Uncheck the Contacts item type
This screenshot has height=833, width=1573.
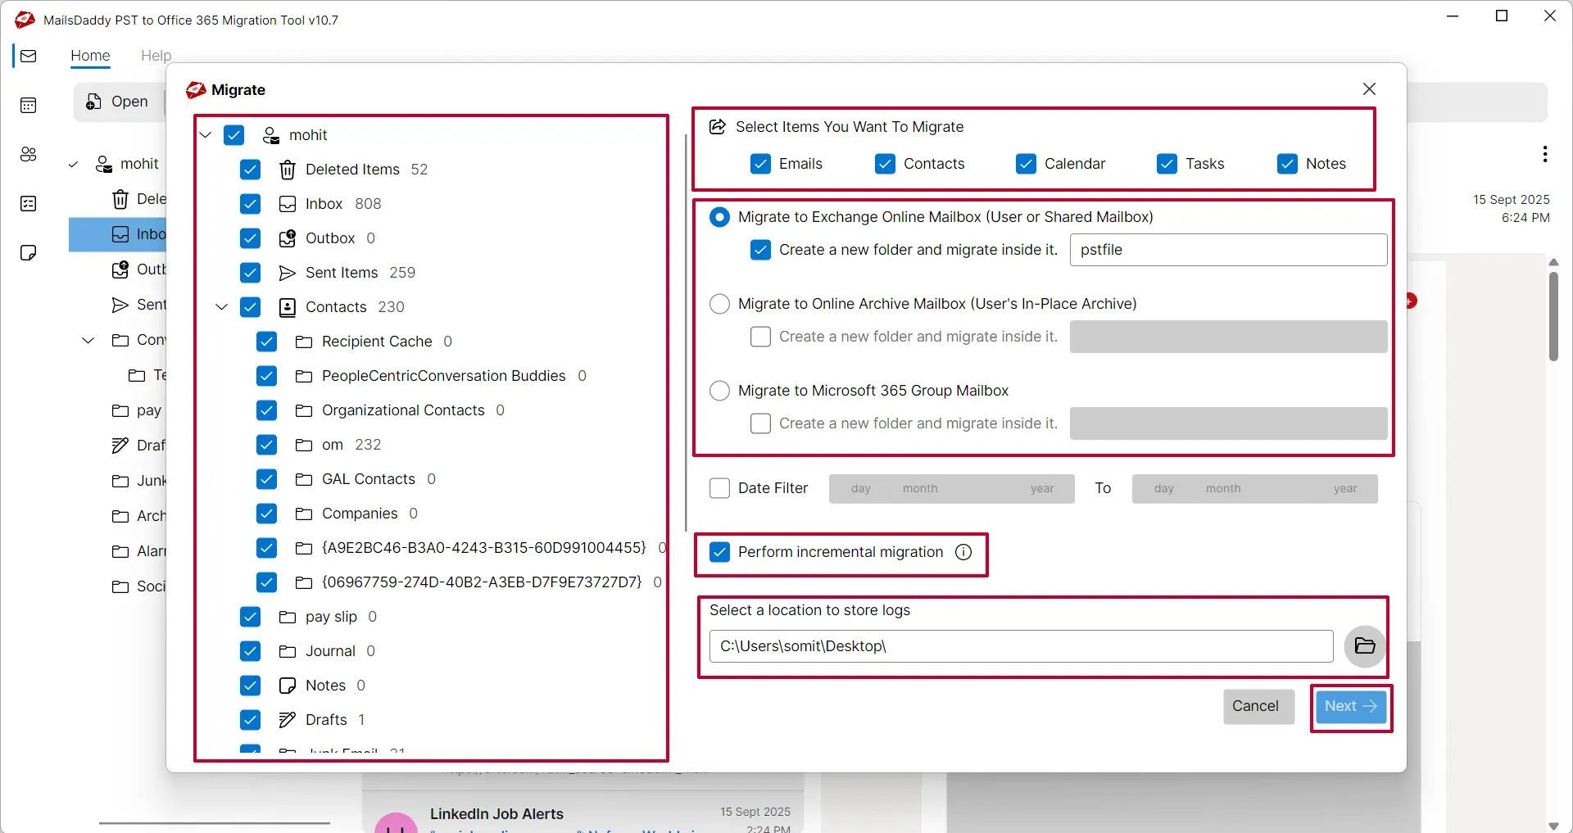point(886,164)
